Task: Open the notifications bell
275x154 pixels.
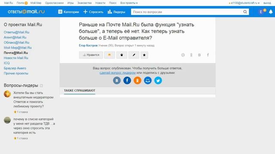Action: tap(271, 12)
